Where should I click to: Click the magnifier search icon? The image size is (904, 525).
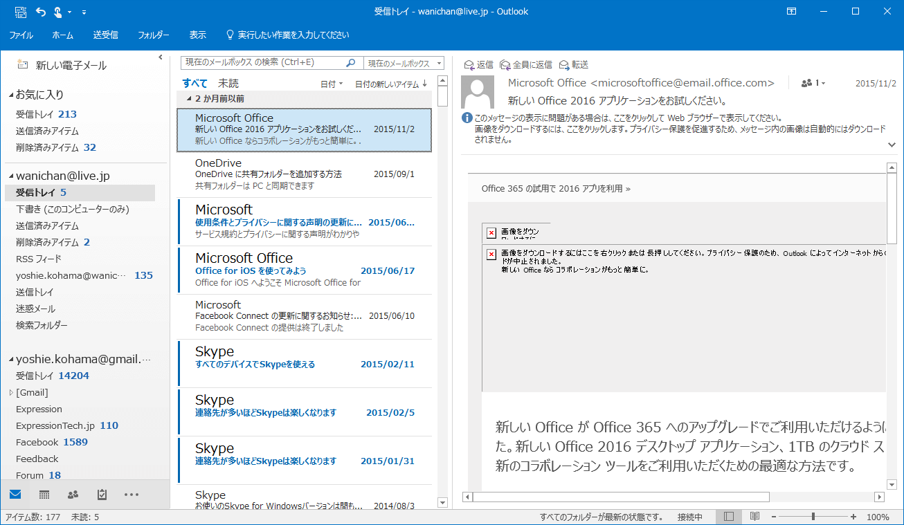[x=351, y=62]
